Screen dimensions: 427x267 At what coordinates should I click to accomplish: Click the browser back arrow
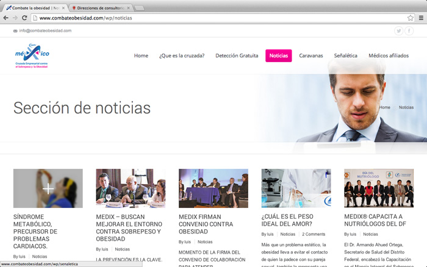5,18
